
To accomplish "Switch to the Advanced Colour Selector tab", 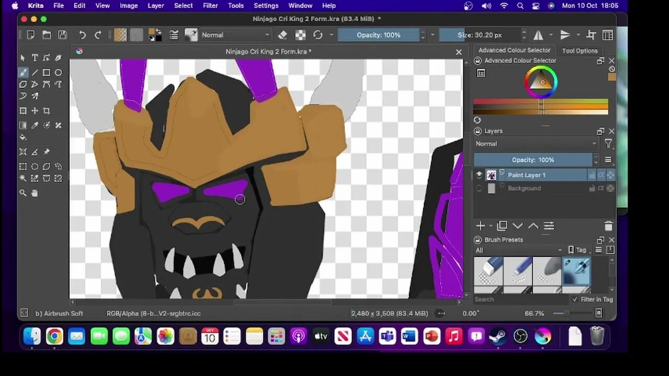I will 514,50.
